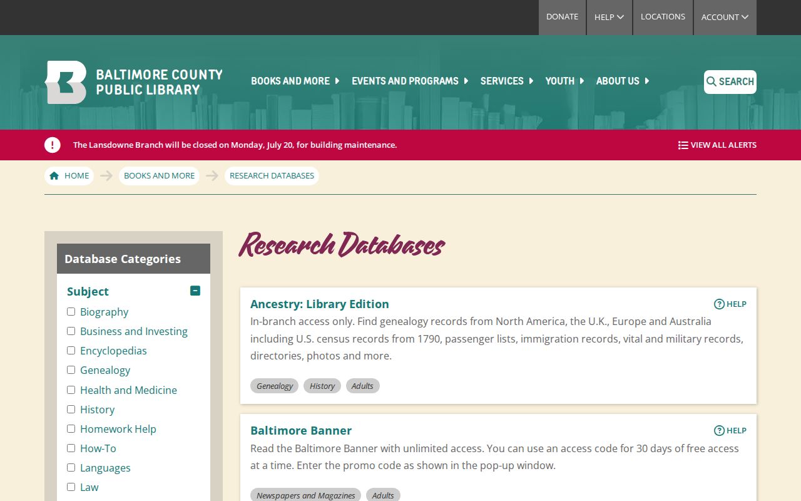The width and height of the screenshot is (801, 501).
Task: Click the Adults tag under Baltimore Banner
Action: pos(383,495)
